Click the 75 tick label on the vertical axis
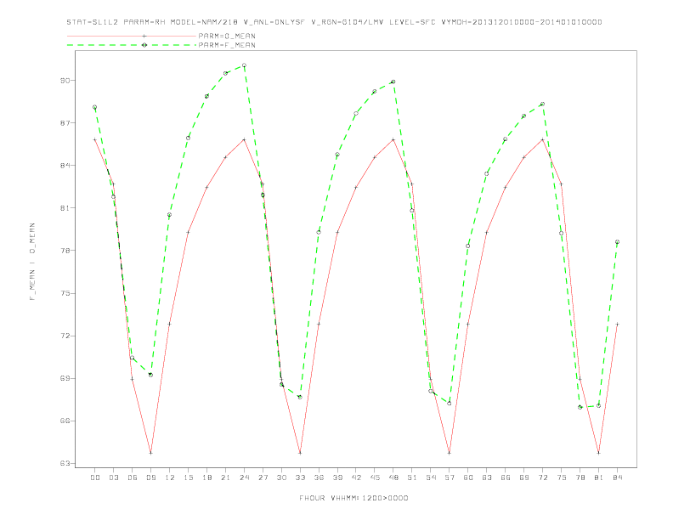The image size is (673, 520). click(65, 293)
